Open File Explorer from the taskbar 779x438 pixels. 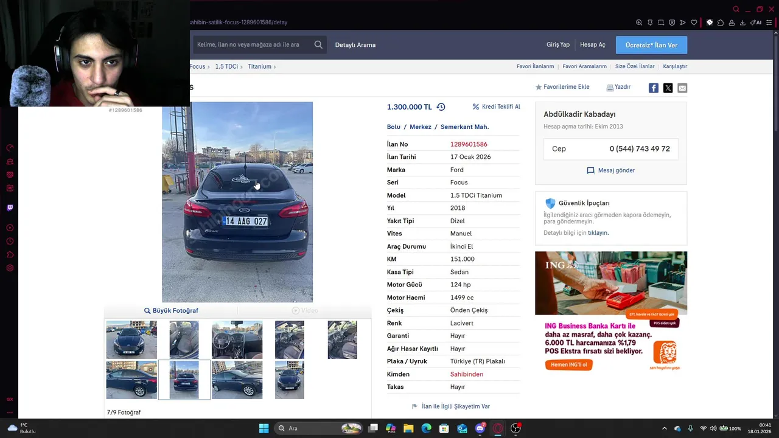pos(408,428)
